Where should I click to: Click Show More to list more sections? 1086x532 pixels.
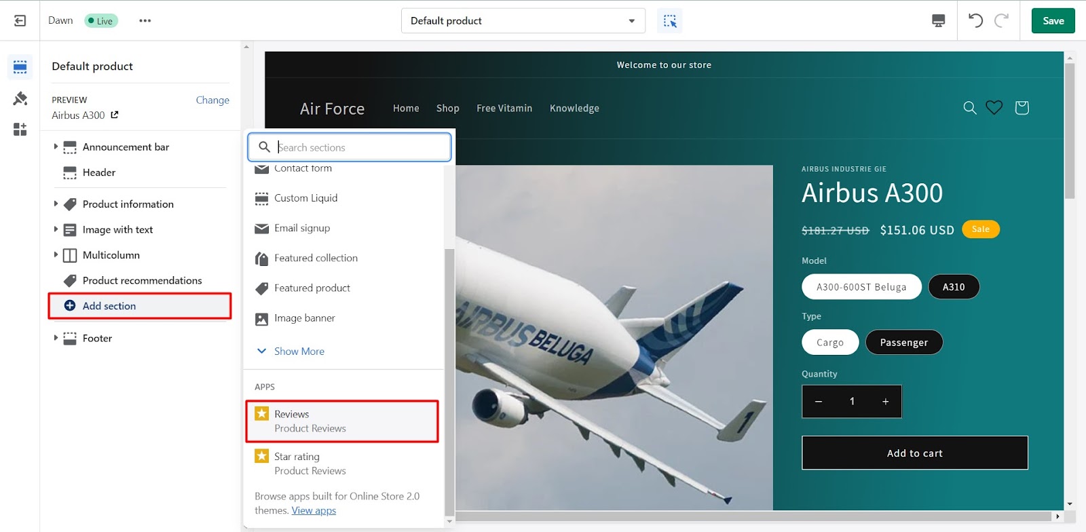click(x=299, y=351)
